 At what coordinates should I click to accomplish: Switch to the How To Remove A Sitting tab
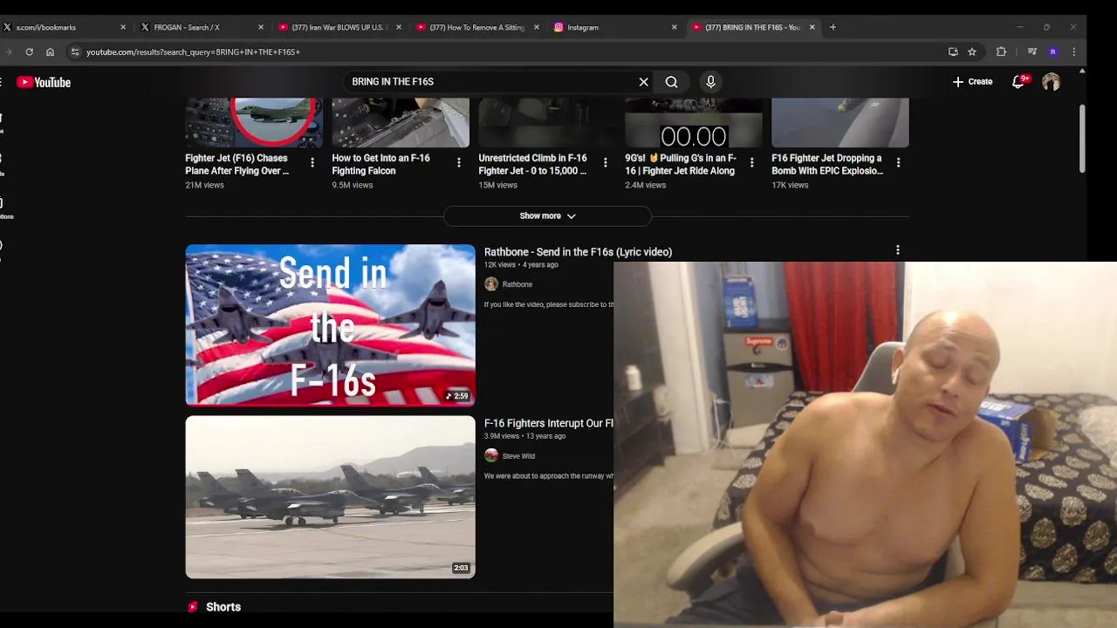(x=478, y=27)
